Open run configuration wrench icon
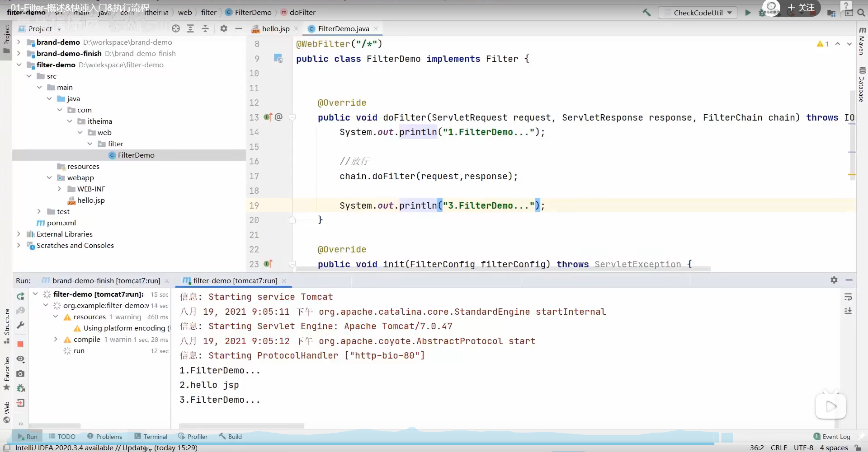The height and width of the screenshot is (452, 868). tap(20, 325)
